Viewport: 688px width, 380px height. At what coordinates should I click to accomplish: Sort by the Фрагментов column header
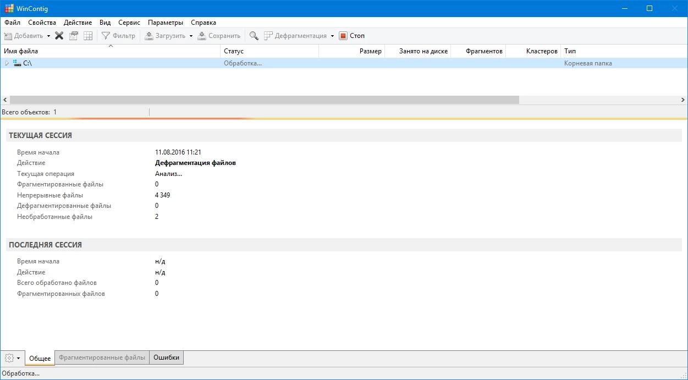coord(478,51)
